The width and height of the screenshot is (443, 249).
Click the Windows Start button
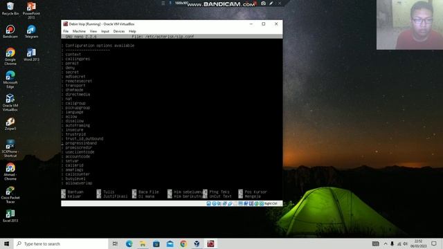tap(7, 243)
